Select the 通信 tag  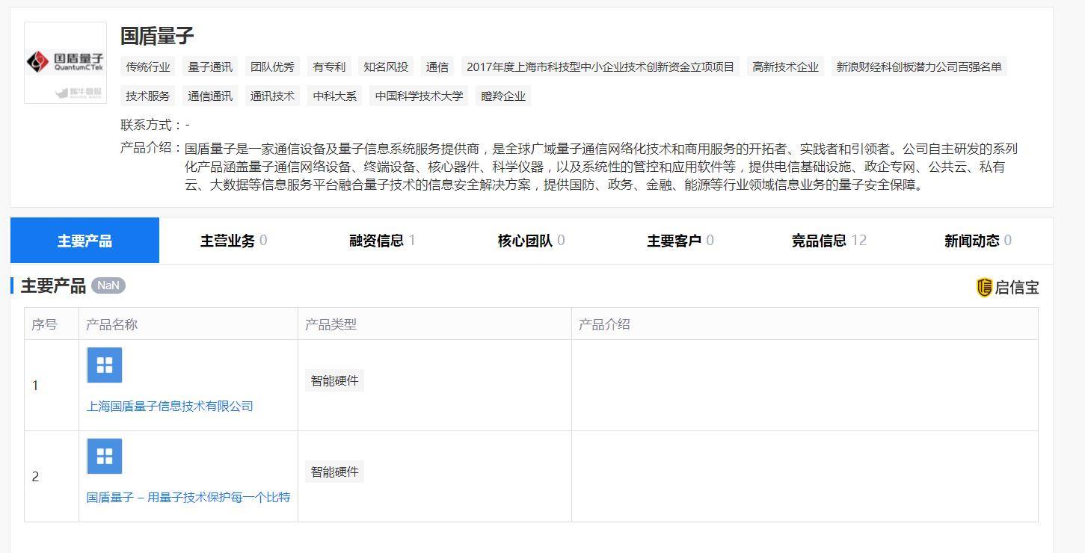point(437,67)
